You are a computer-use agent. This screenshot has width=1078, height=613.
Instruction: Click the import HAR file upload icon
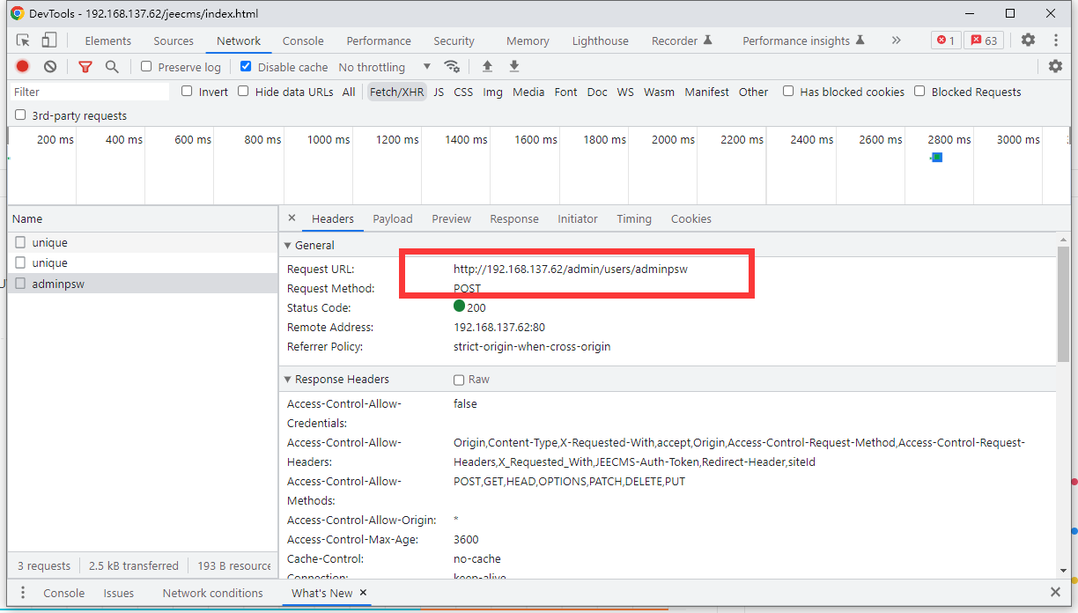pyautogui.click(x=487, y=67)
